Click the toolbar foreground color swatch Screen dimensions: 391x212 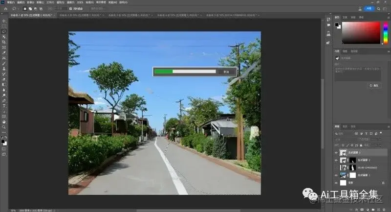click(3, 141)
